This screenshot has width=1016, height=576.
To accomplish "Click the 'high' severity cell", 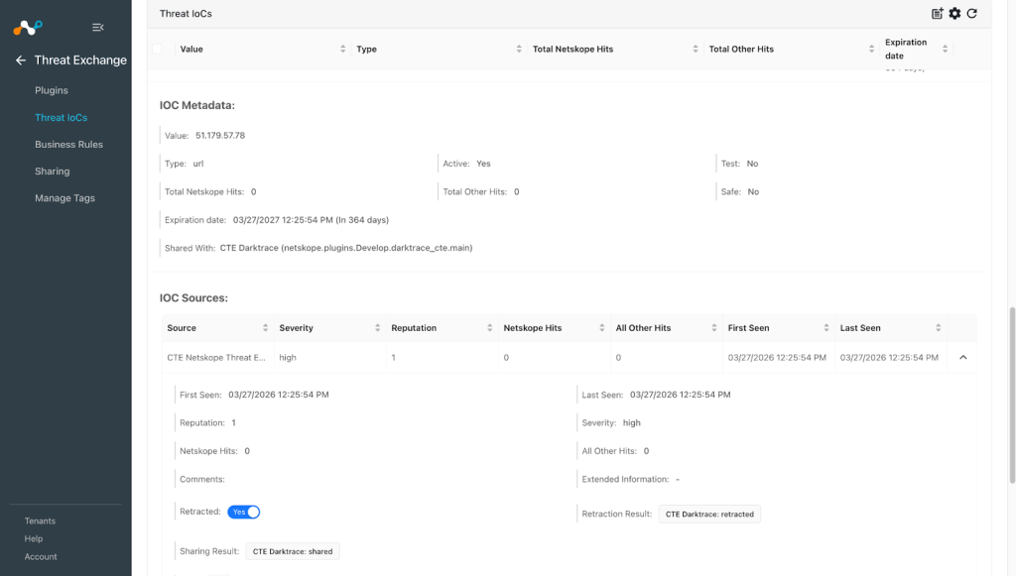I will pos(288,358).
